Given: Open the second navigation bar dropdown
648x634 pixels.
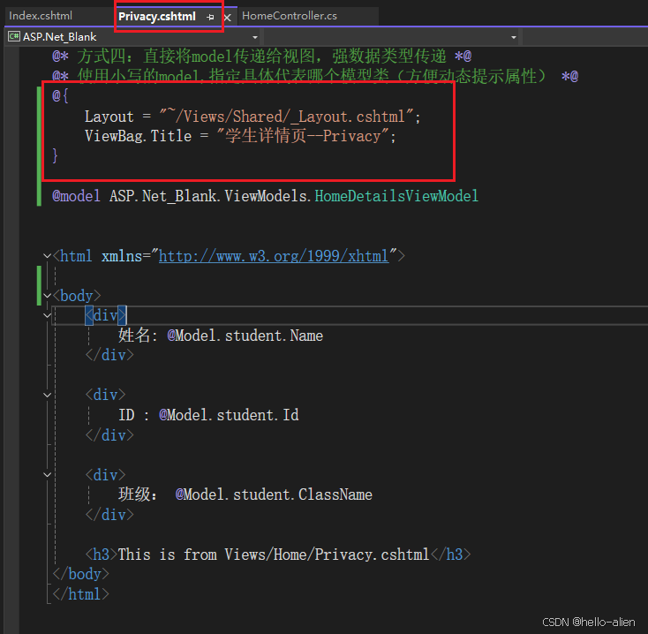Looking at the screenshot, I should coord(514,37).
